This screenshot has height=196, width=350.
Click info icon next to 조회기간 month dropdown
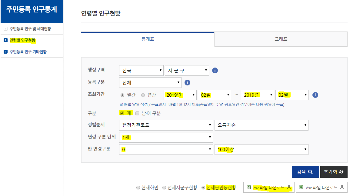tap(315, 95)
